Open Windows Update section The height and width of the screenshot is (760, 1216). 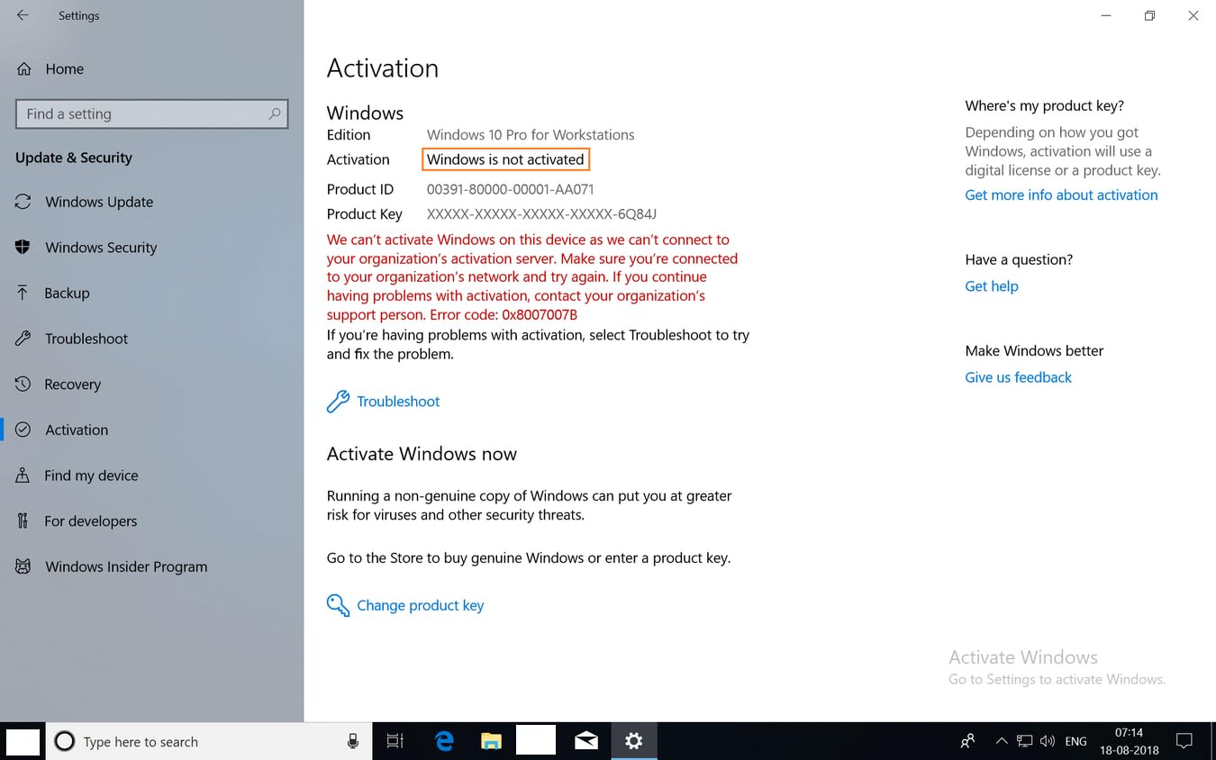pyautogui.click(x=99, y=202)
